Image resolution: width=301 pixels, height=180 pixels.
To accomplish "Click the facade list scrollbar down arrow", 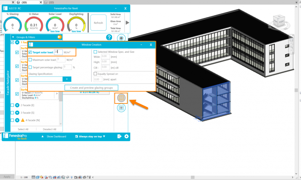I will click(61, 124).
